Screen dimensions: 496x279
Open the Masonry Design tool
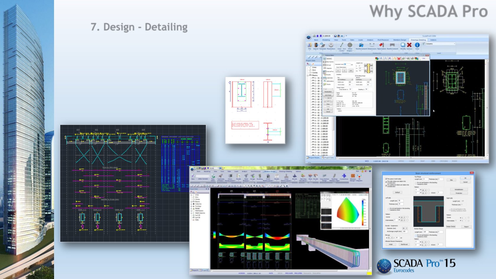point(353,178)
